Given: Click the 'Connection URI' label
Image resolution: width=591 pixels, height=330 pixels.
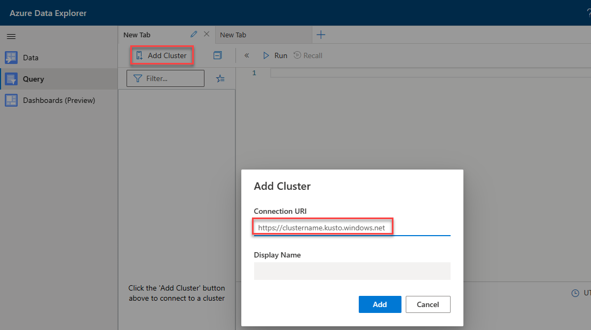Looking at the screenshot, I should pyautogui.click(x=280, y=211).
